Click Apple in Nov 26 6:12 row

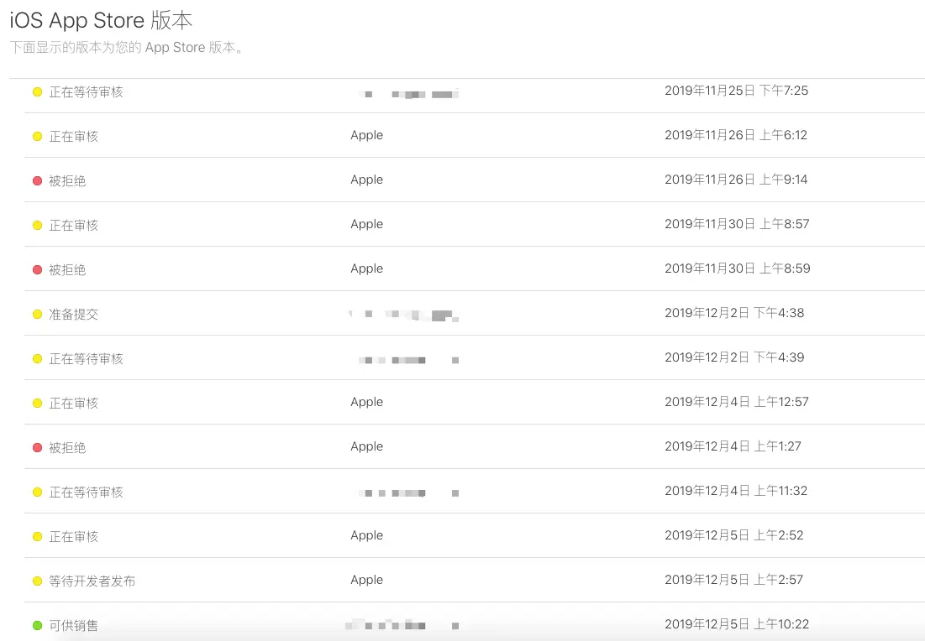366,136
